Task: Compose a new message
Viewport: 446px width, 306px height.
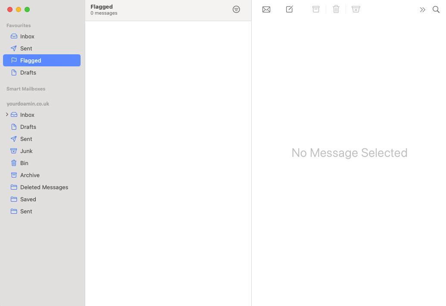Action: 289,9
